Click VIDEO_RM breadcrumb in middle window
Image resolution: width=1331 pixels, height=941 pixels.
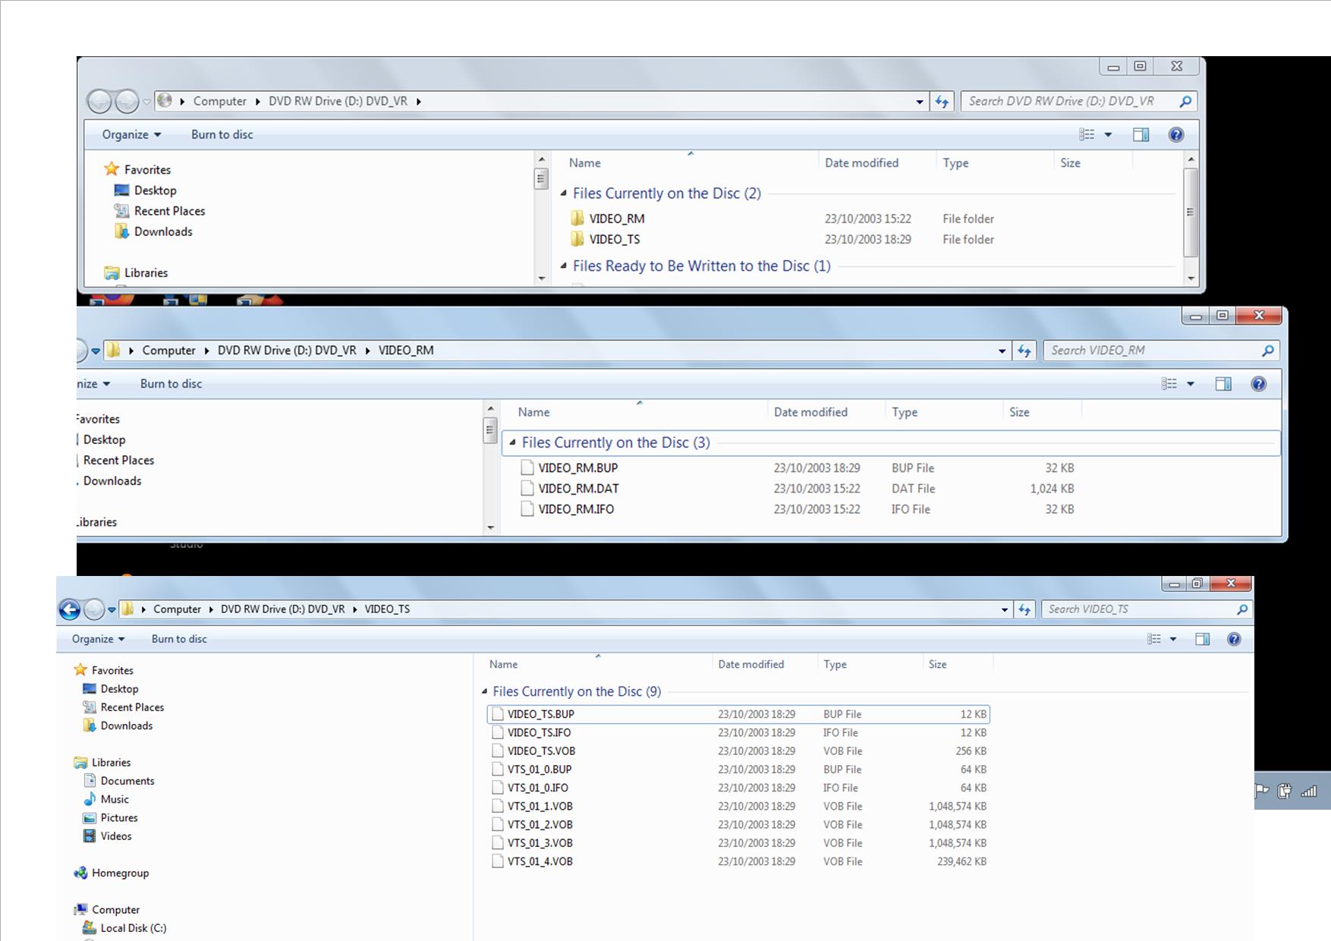pyautogui.click(x=406, y=351)
